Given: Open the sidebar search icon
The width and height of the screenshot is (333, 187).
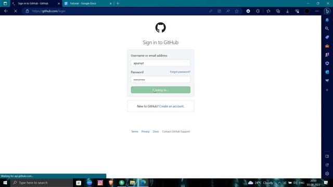Looking at the screenshot, I should coord(327,29).
